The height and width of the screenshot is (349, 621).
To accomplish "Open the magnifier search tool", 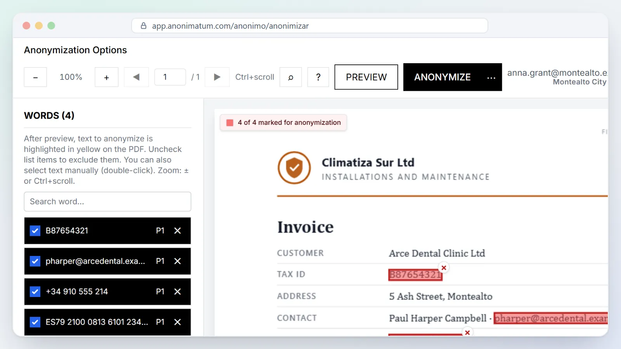I will (x=291, y=77).
